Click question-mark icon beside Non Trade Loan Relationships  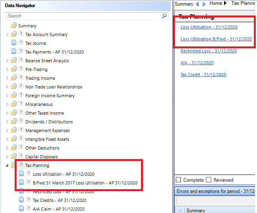point(21,86)
